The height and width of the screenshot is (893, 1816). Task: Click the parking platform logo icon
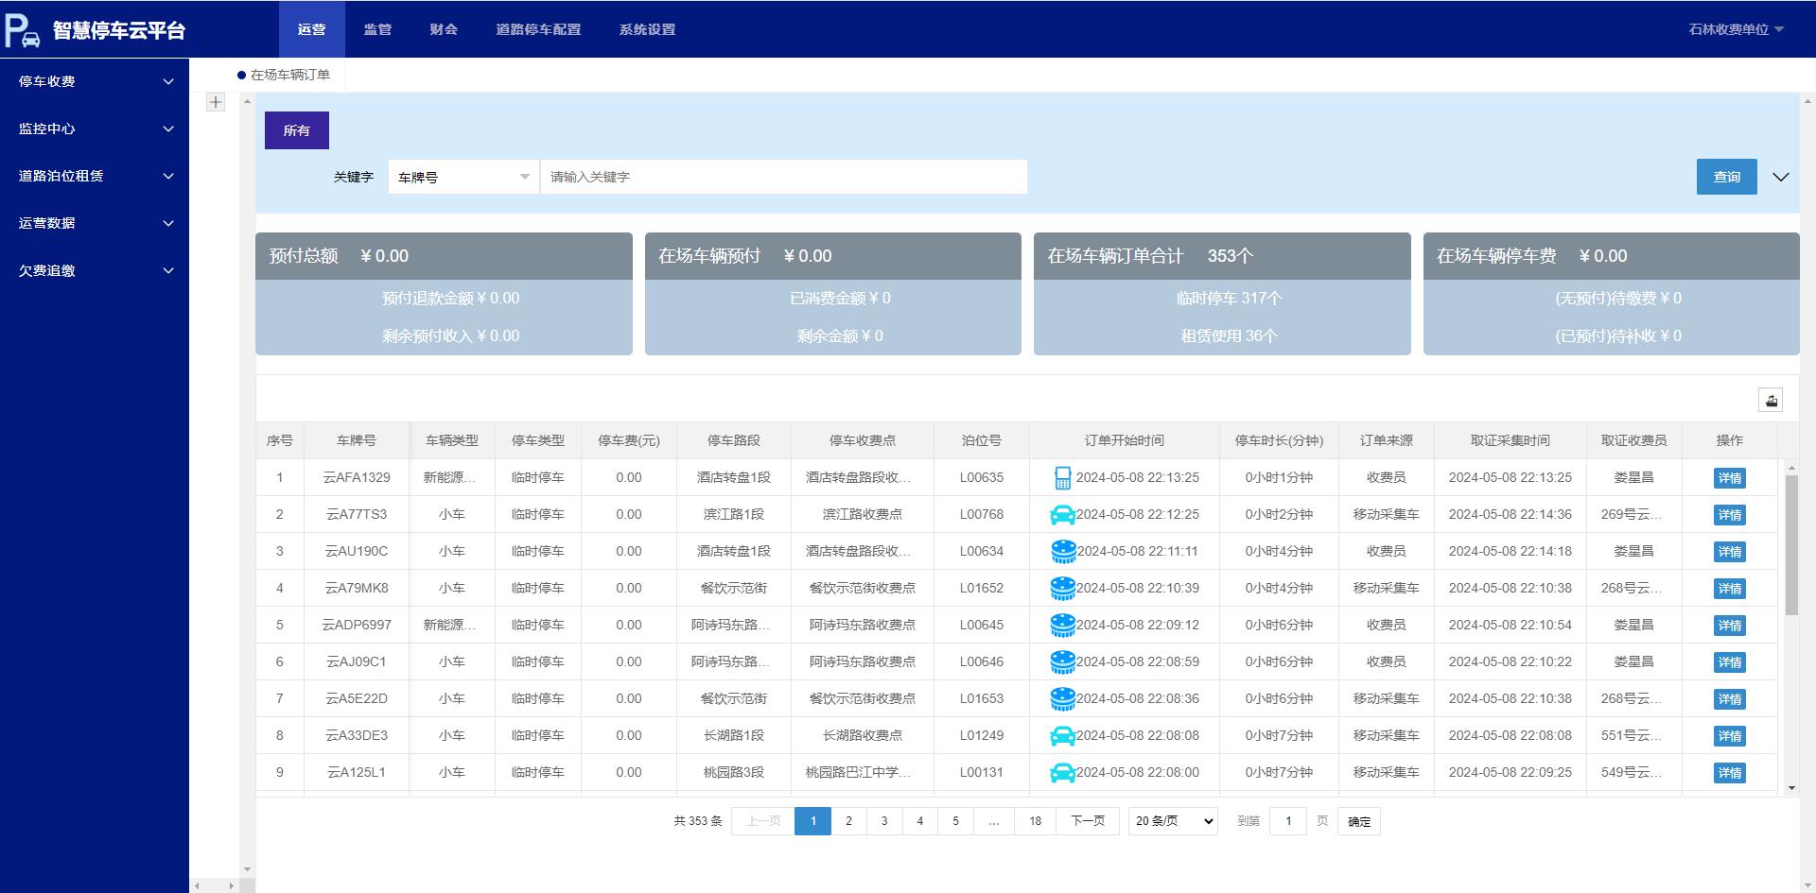pos(23,30)
